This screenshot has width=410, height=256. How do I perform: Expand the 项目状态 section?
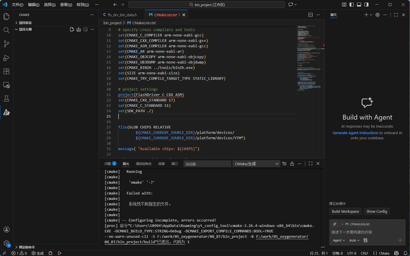click(25, 23)
